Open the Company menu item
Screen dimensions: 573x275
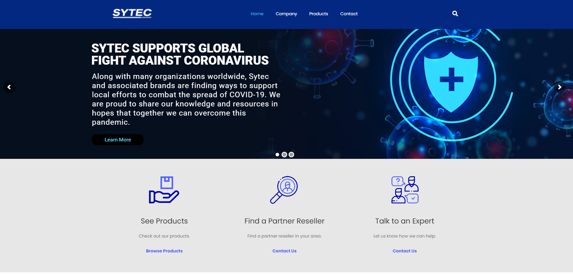coord(286,14)
